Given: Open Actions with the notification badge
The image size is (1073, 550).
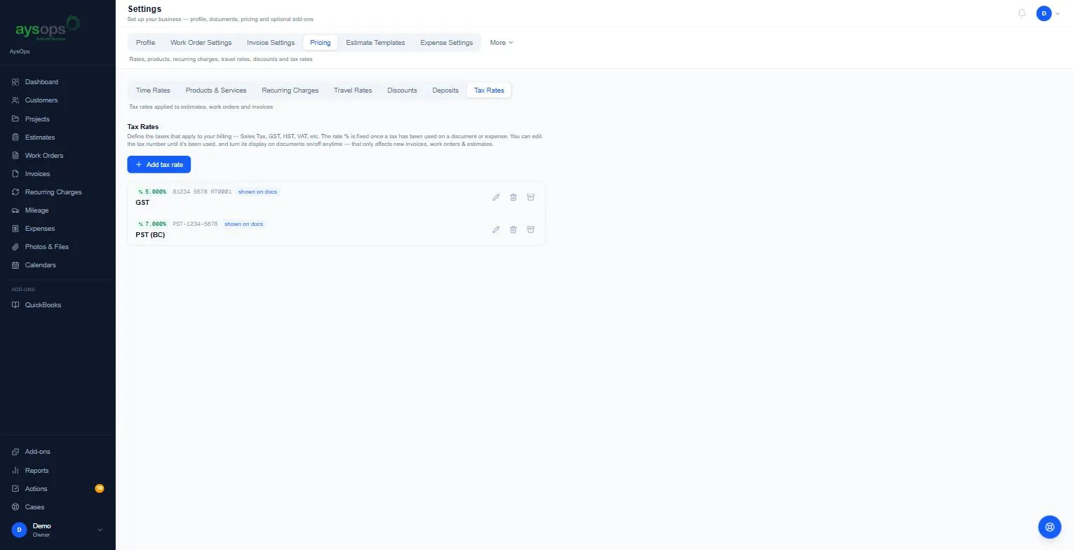Looking at the screenshot, I should 58,488.
